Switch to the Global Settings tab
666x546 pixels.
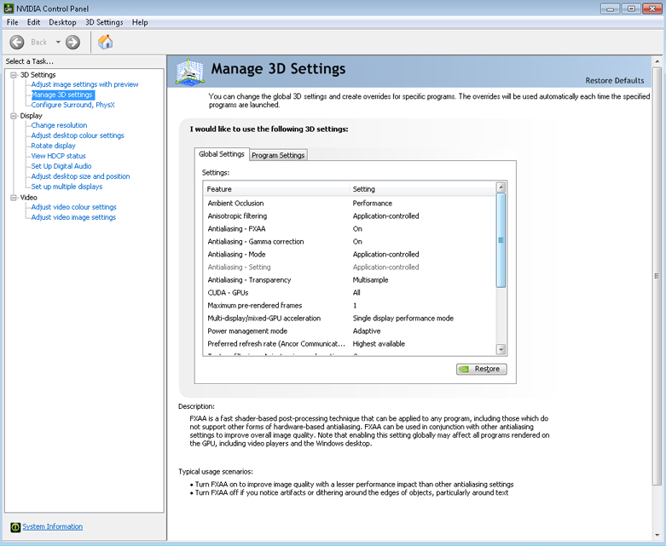click(x=222, y=154)
